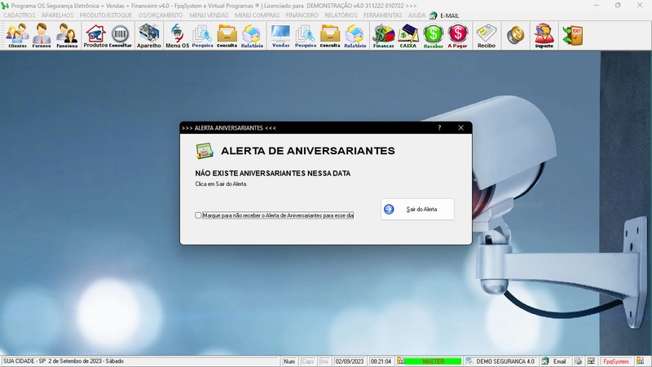This screenshot has height=367, width=652.
Task: Open the APARELHOS menu
Action: point(57,15)
